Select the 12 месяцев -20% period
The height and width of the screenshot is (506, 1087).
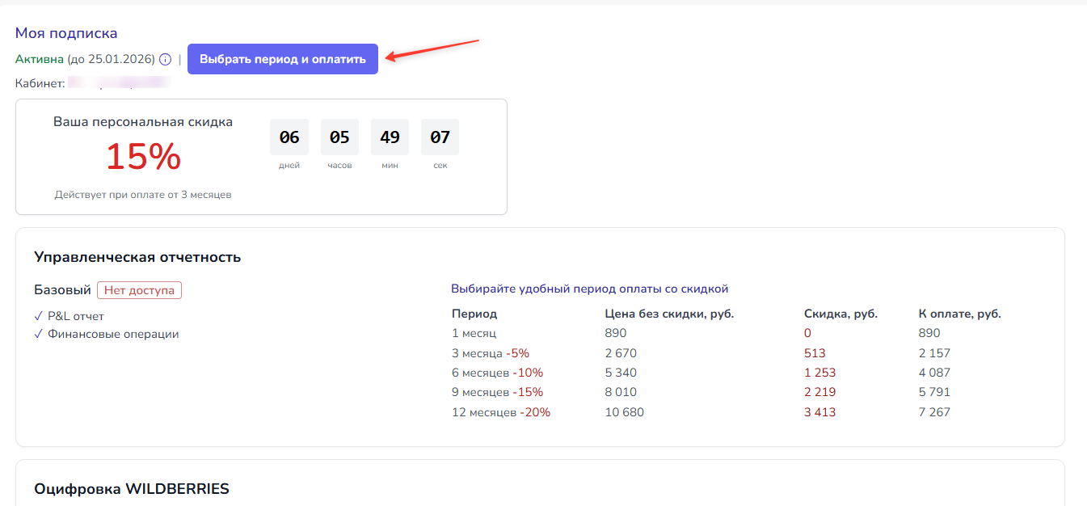click(500, 412)
